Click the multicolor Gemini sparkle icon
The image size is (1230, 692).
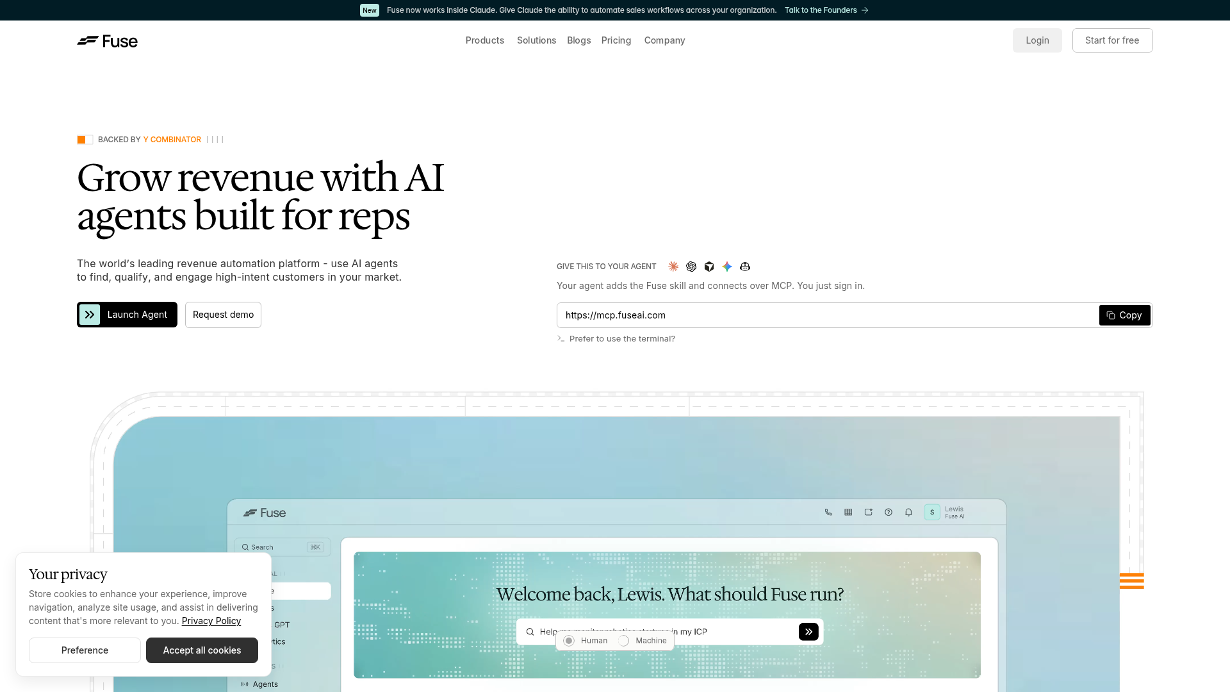coord(727,267)
